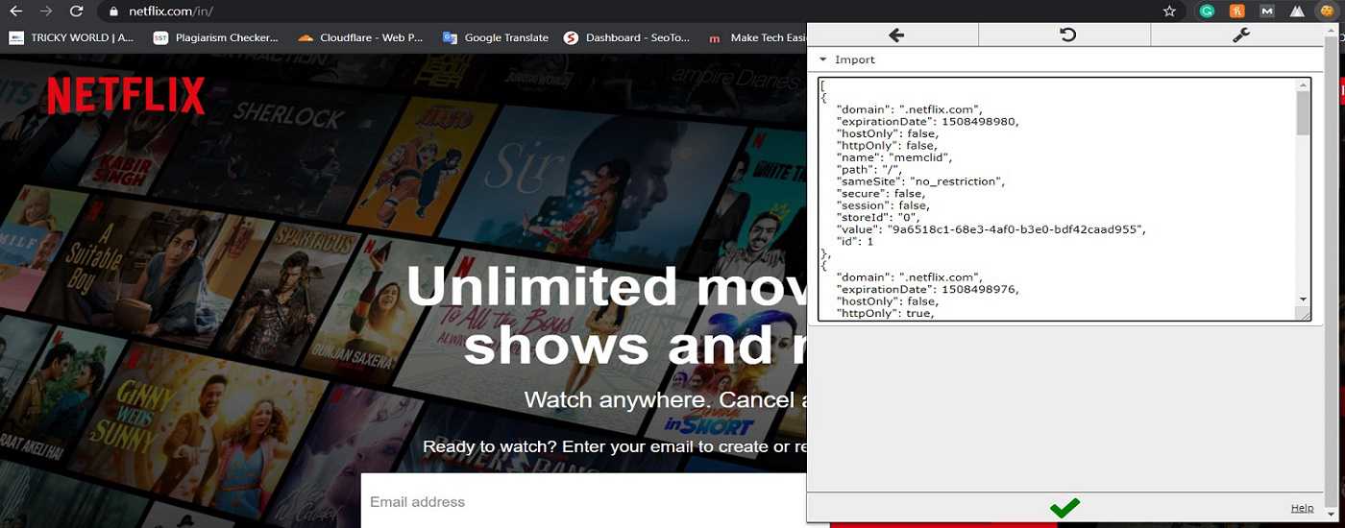The width and height of the screenshot is (1345, 528).
Task: Confirm import with green checkmark
Action: [x=1064, y=508]
